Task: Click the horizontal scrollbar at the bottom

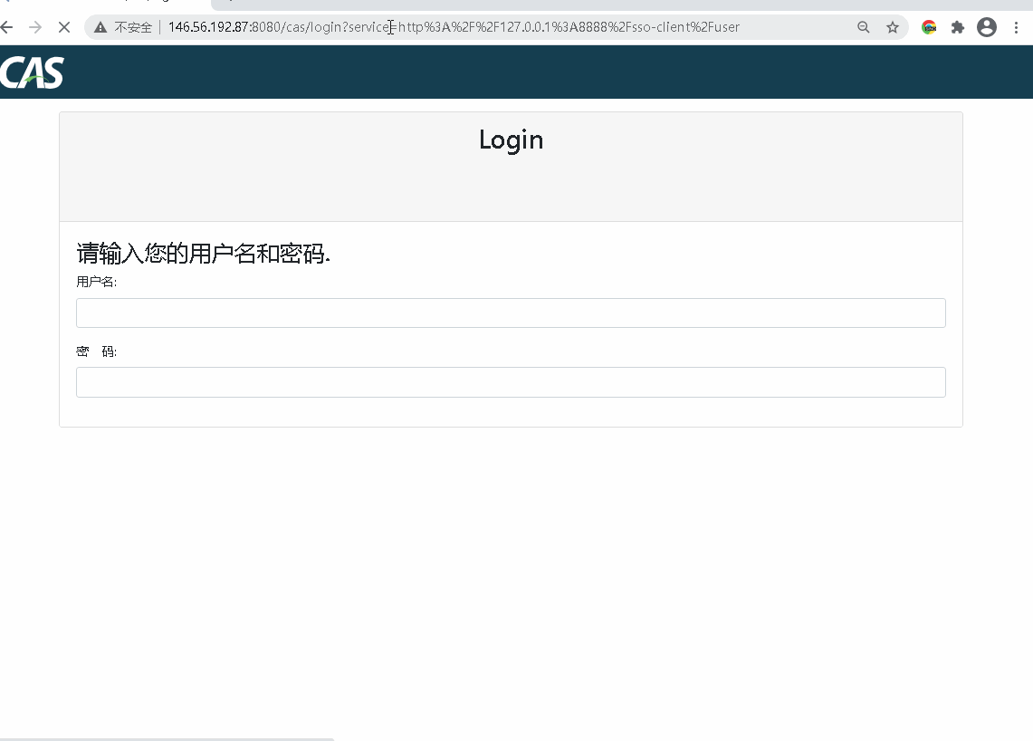Action: pyautogui.click(x=167, y=738)
